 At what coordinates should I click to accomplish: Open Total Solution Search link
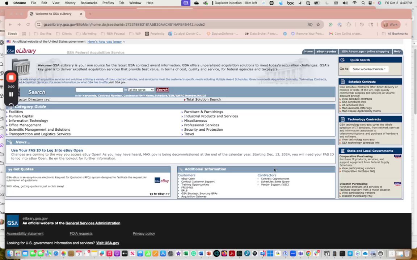click(x=203, y=100)
